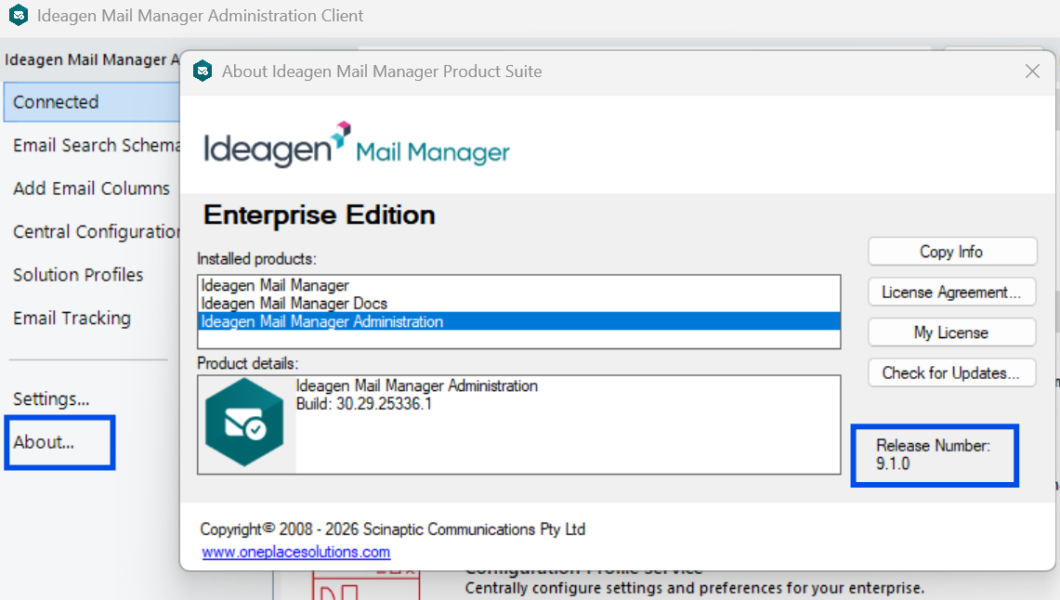Click the teal mail hexagon product icon
The height and width of the screenshot is (600, 1060).
[x=244, y=423]
